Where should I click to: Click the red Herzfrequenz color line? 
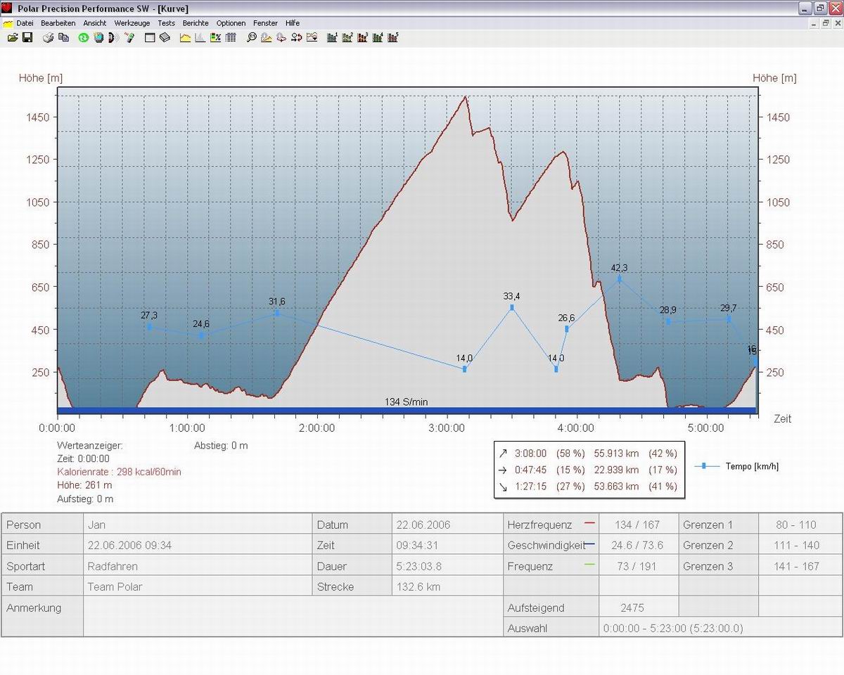(589, 524)
